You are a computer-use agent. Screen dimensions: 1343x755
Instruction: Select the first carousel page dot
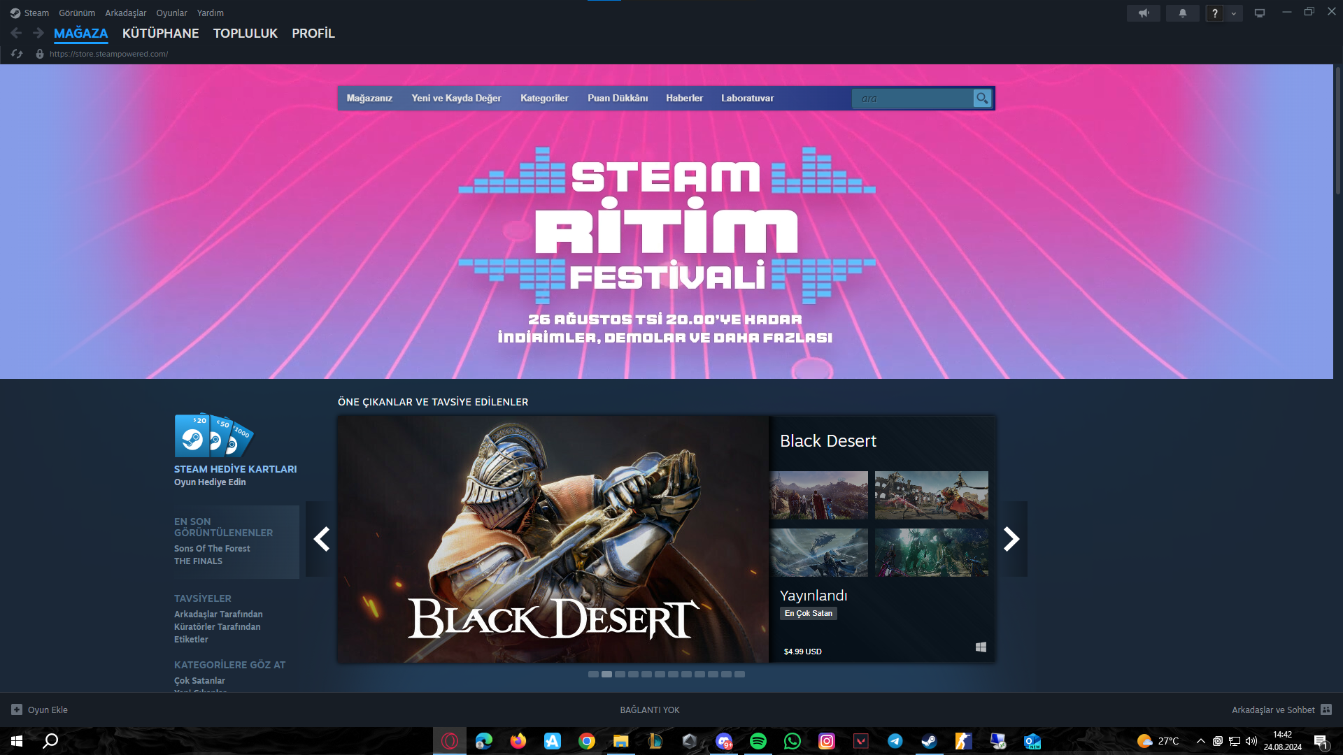point(593,675)
